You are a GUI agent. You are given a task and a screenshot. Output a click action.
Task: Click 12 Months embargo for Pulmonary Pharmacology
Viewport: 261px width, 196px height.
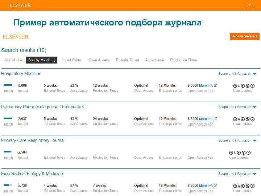167,119
